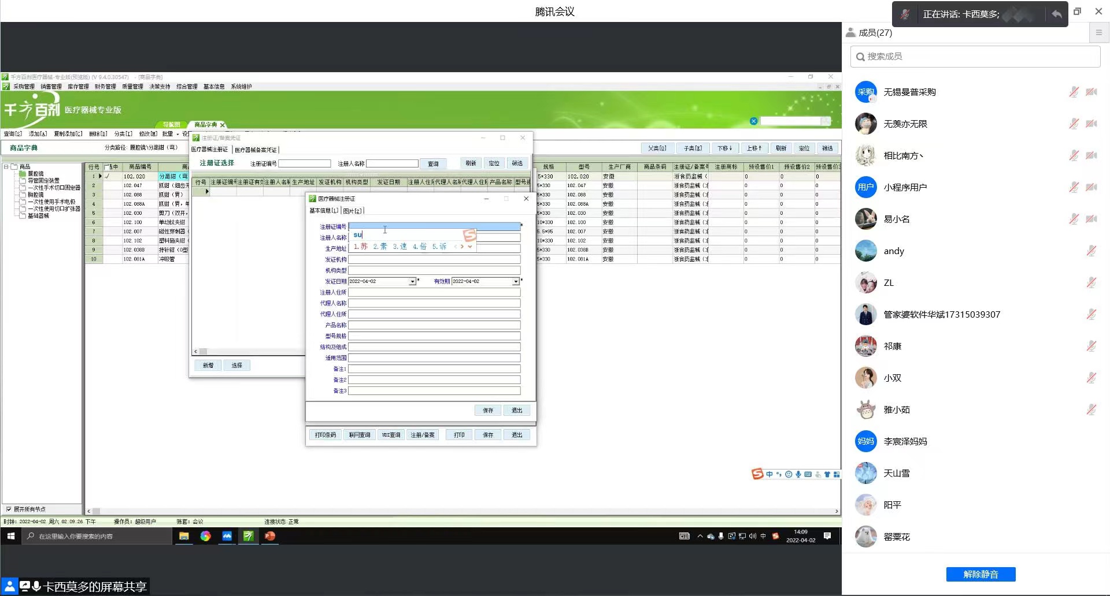Click the volume icon in the system tray
This screenshot has height=596, width=1110.
(x=752, y=536)
